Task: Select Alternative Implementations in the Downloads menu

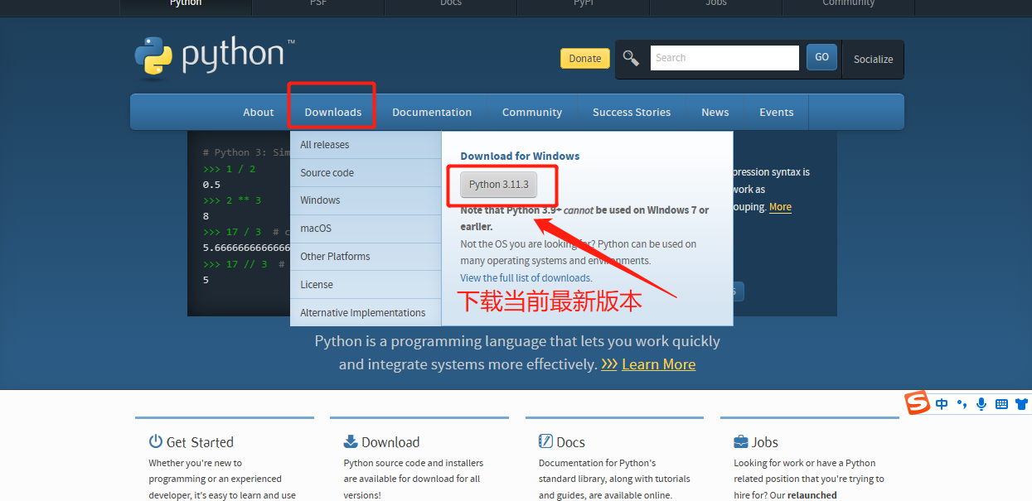Action: point(366,313)
